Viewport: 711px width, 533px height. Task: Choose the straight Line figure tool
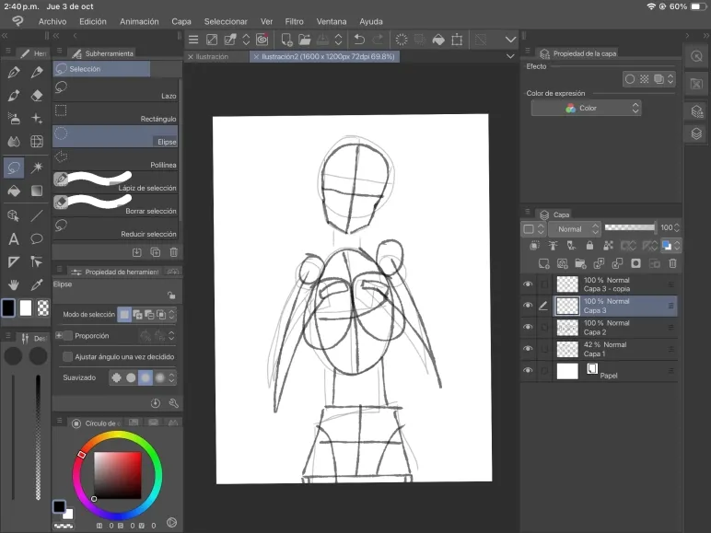(x=37, y=215)
